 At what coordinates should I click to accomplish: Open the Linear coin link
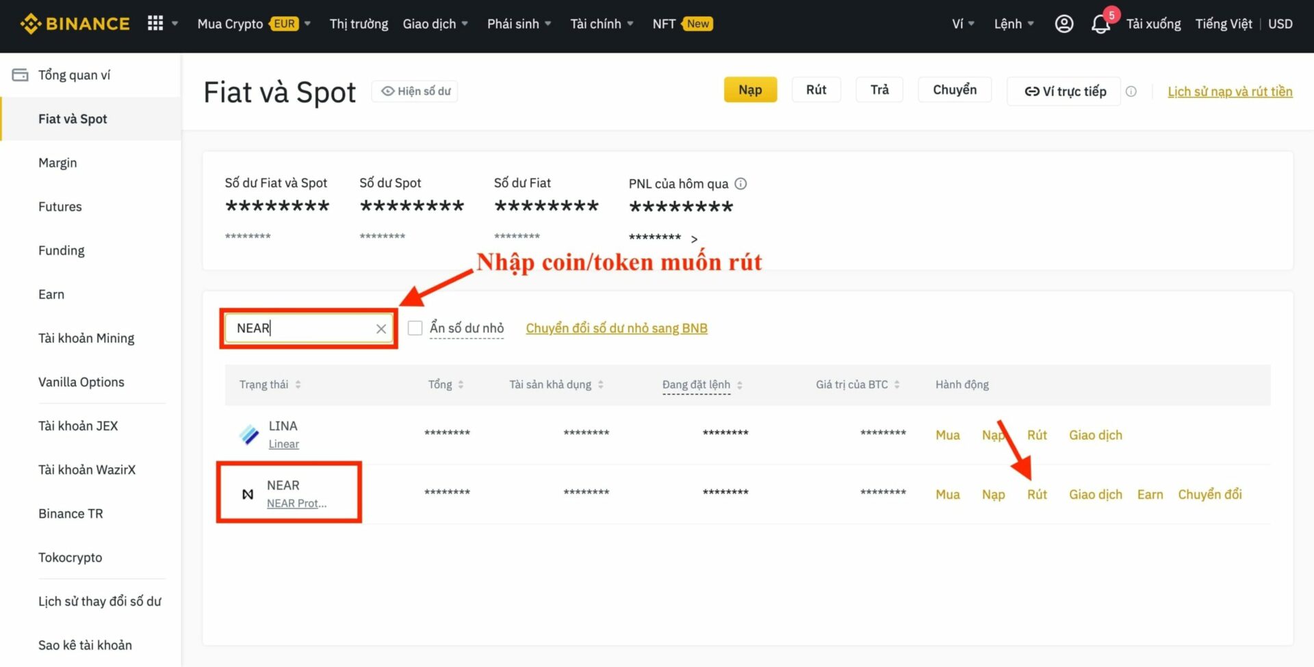pos(284,444)
